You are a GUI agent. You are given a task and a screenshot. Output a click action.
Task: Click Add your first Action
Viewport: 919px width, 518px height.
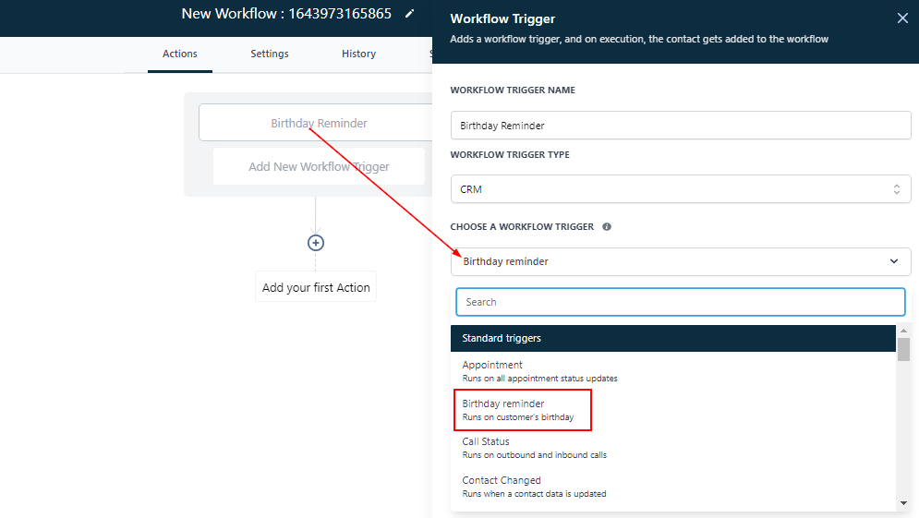tap(316, 287)
